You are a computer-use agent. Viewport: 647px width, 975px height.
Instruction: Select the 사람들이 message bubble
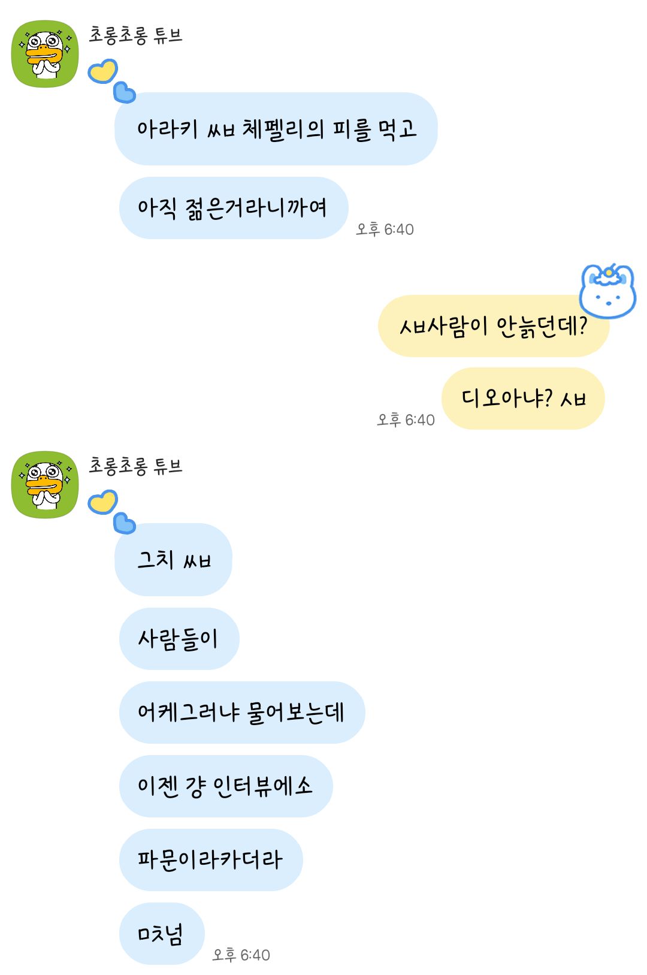click(x=179, y=639)
